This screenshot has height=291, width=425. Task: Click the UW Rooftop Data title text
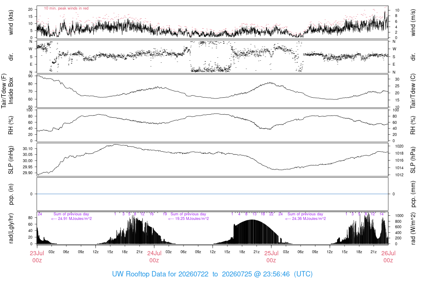pos(212,274)
